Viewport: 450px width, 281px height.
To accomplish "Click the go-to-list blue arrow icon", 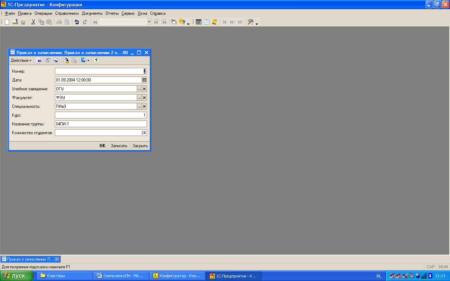I will 39,60.
